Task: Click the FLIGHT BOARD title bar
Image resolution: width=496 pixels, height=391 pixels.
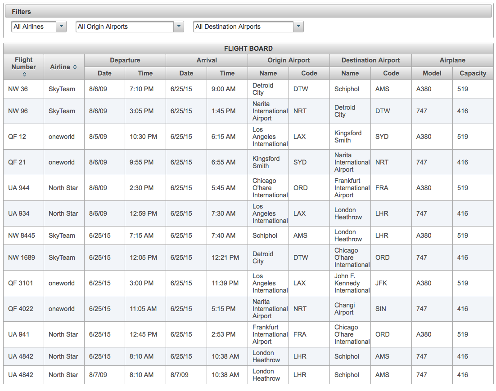Action: coord(248,49)
